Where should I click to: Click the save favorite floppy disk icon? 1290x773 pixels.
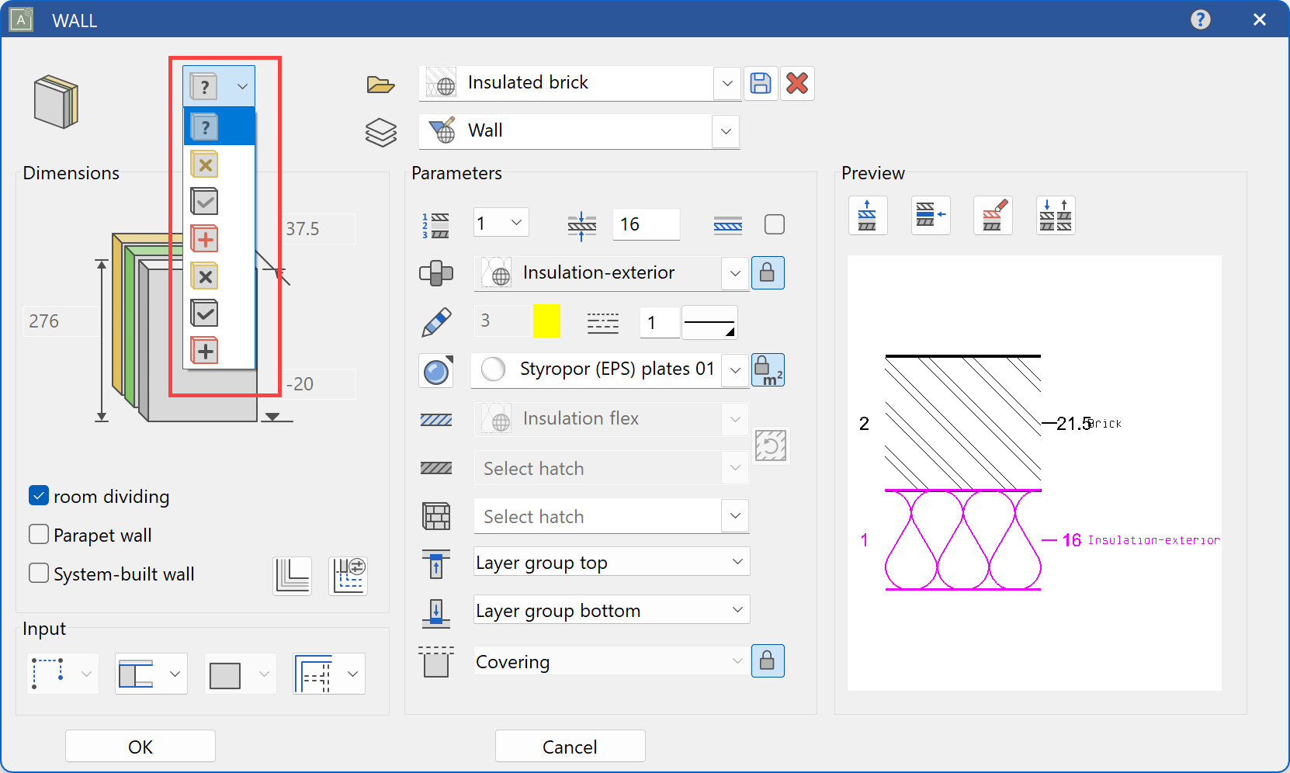(x=761, y=83)
